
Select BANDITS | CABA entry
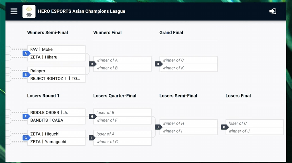pos(56,120)
